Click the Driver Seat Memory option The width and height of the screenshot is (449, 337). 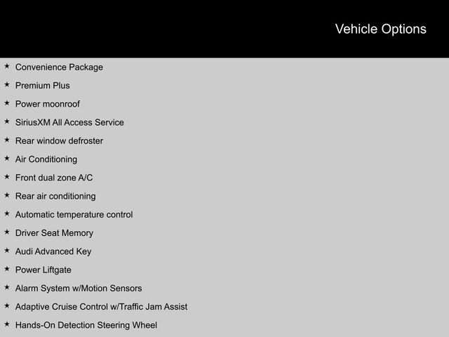point(54,233)
